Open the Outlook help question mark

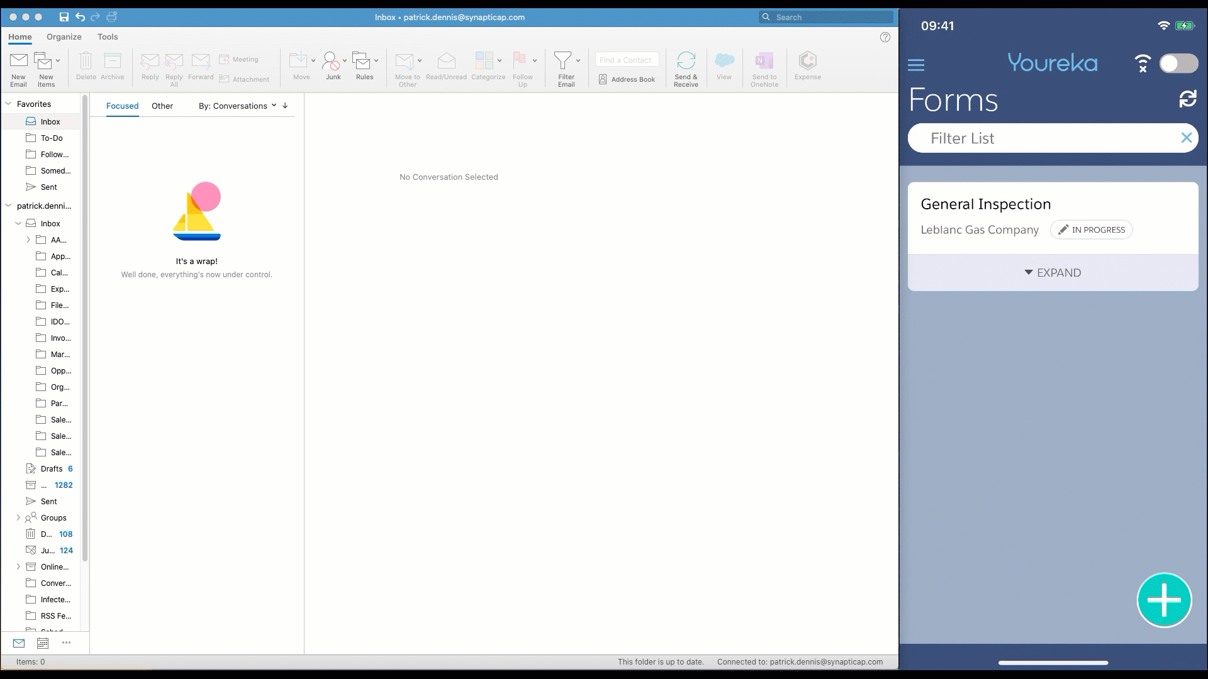pos(885,37)
